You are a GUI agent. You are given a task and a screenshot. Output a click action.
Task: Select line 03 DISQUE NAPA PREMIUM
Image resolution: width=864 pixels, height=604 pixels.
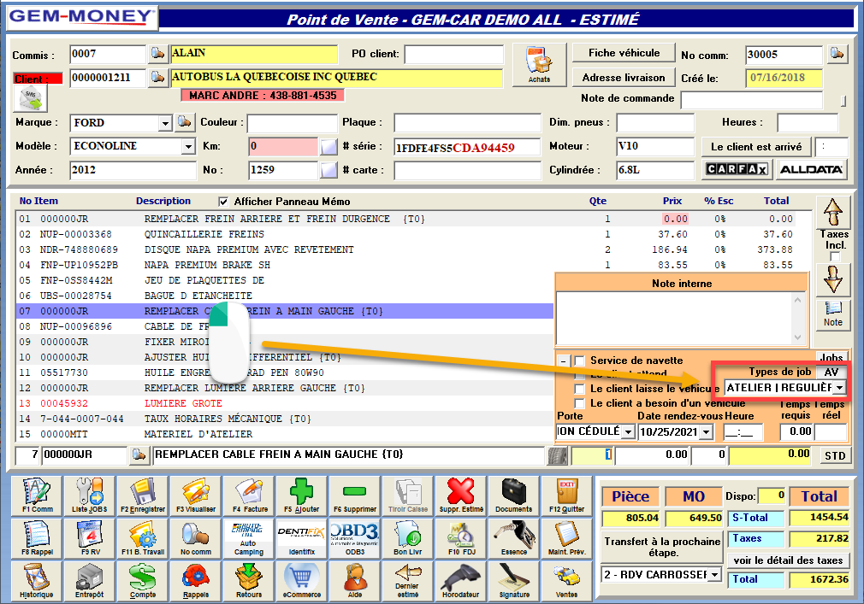(x=414, y=249)
